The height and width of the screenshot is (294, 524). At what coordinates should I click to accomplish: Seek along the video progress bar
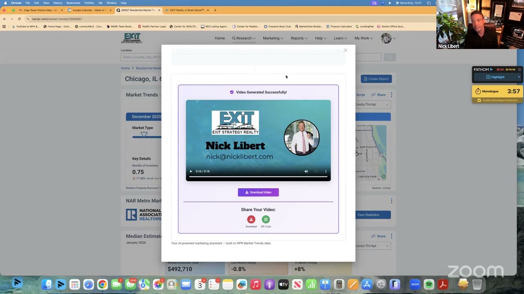[x=258, y=177]
